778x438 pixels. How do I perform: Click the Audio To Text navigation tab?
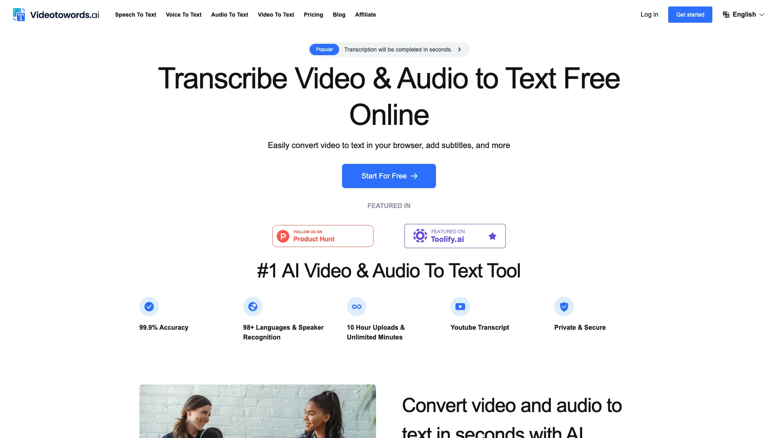point(229,15)
